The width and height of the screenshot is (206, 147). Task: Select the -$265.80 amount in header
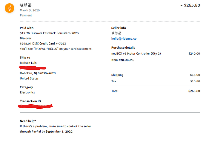(x=190, y=5)
